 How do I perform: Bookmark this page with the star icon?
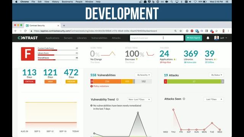coord(181,31)
